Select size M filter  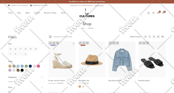pyautogui.click(x=15, y=54)
